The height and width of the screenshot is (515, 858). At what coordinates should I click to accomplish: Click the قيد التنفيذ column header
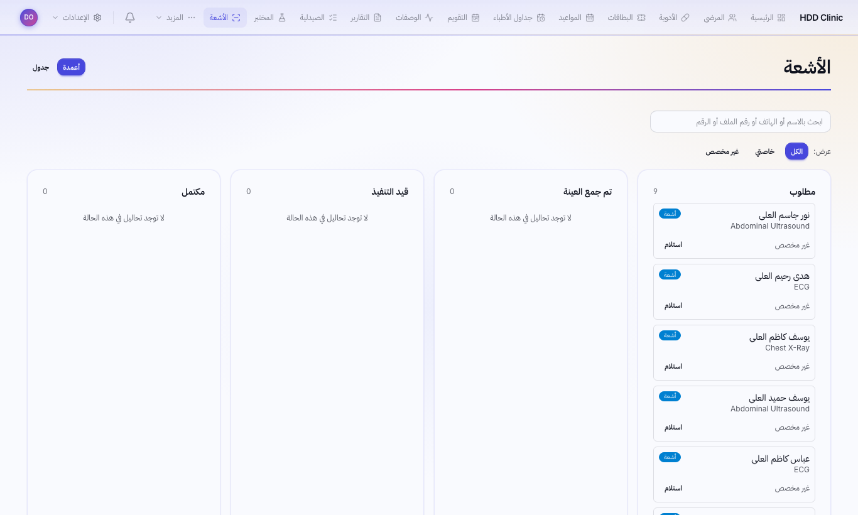pyautogui.click(x=389, y=192)
